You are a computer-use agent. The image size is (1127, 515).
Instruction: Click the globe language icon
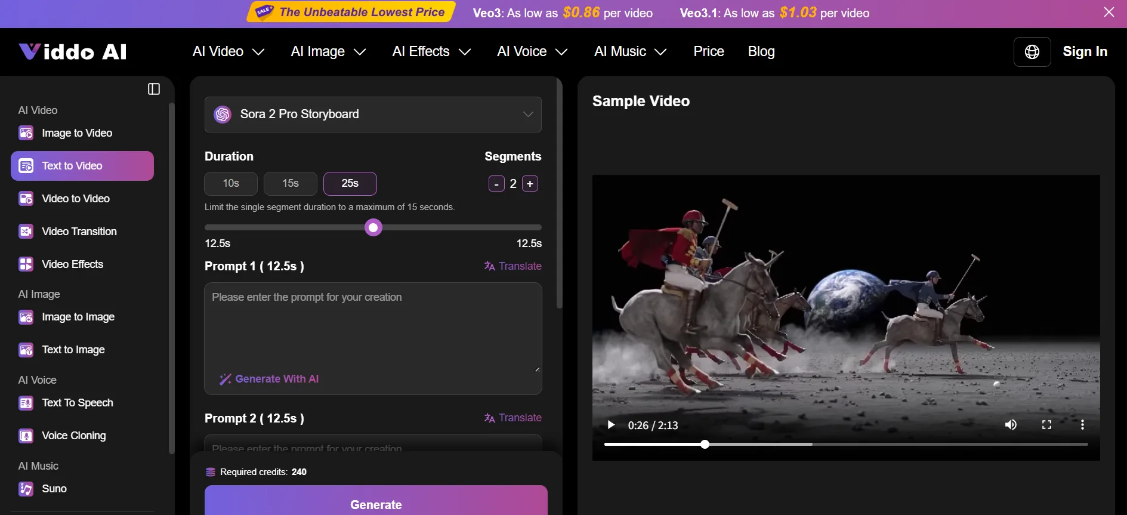coord(1032,52)
